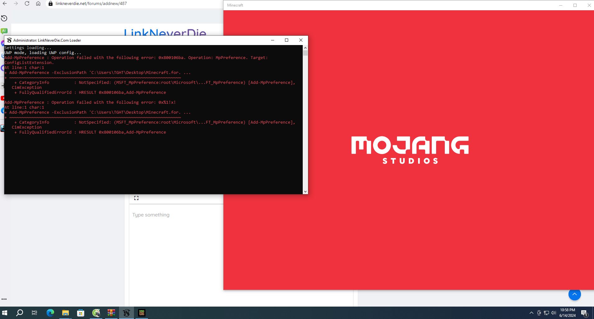Click the fullscreen icon in the editor
This screenshot has width=594, height=319.
[x=136, y=198]
